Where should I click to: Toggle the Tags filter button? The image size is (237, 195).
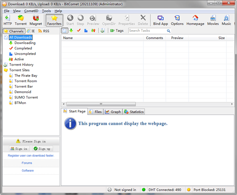[x=117, y=31]
